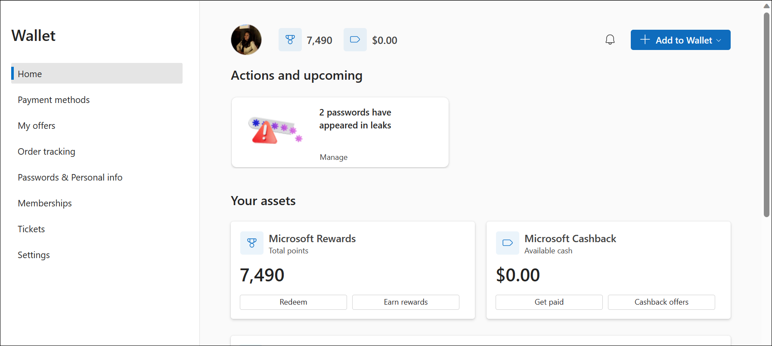Viewport: 772px width, 346px height.
Task: Click the leaked passwords warning illustration
Action: pyautogui.click(x=275, y=131)
